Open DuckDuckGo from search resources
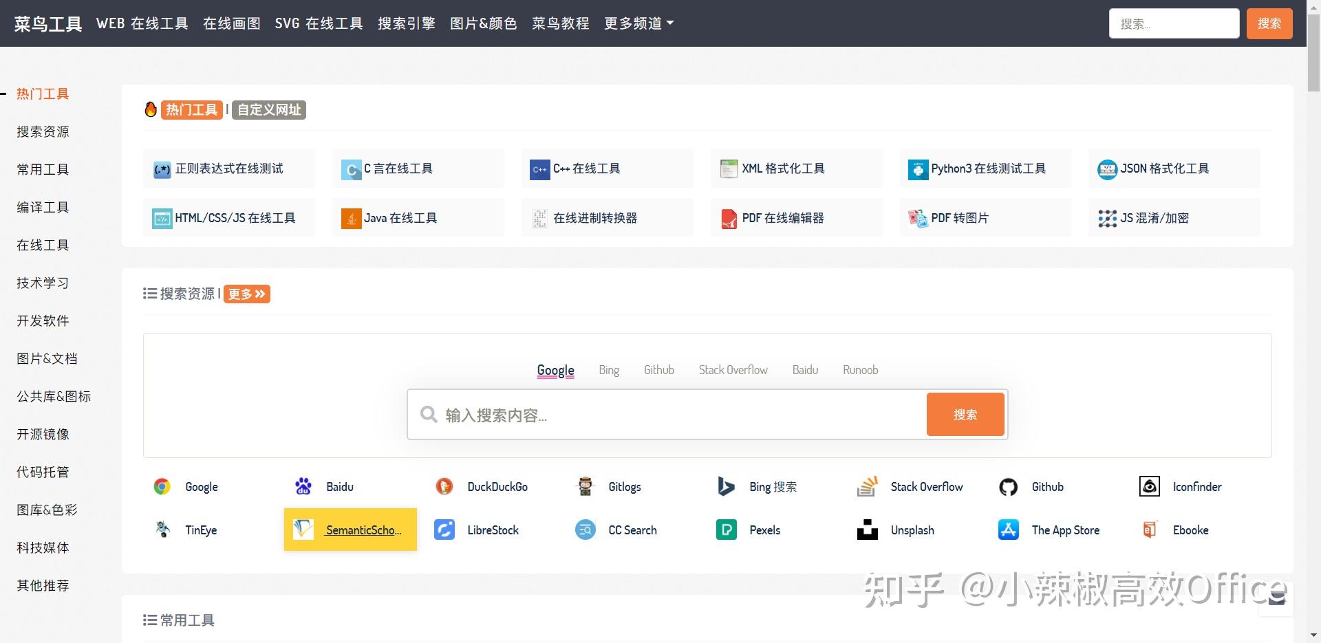1321x643 pixels. click(x=497, y=486)
